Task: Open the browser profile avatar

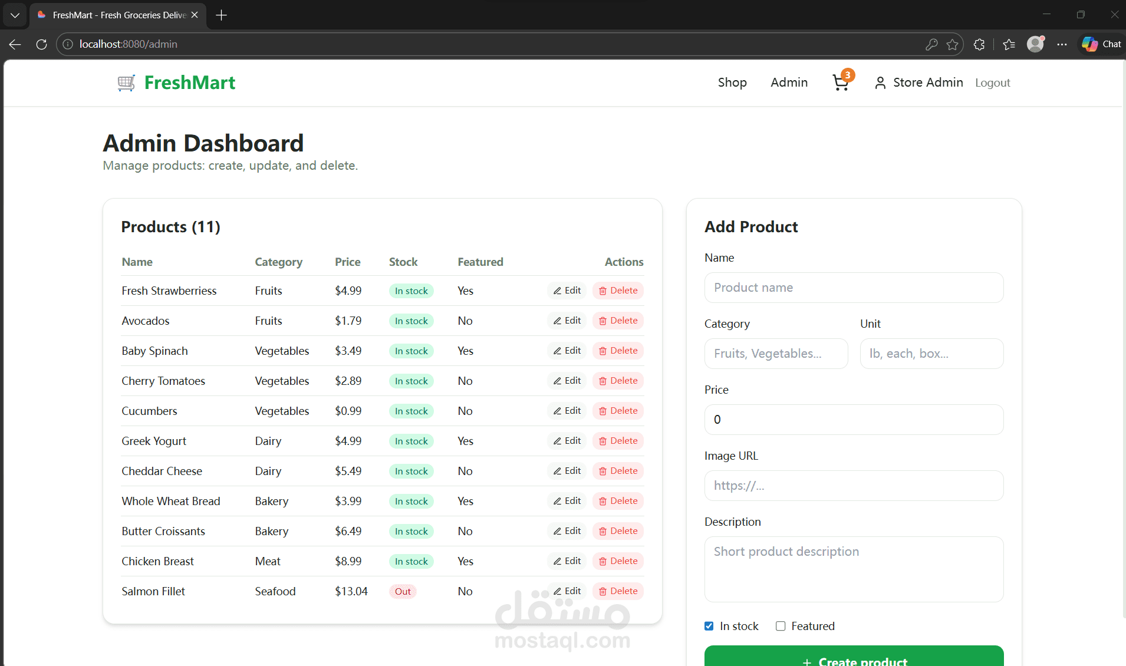Action: 1035,44
